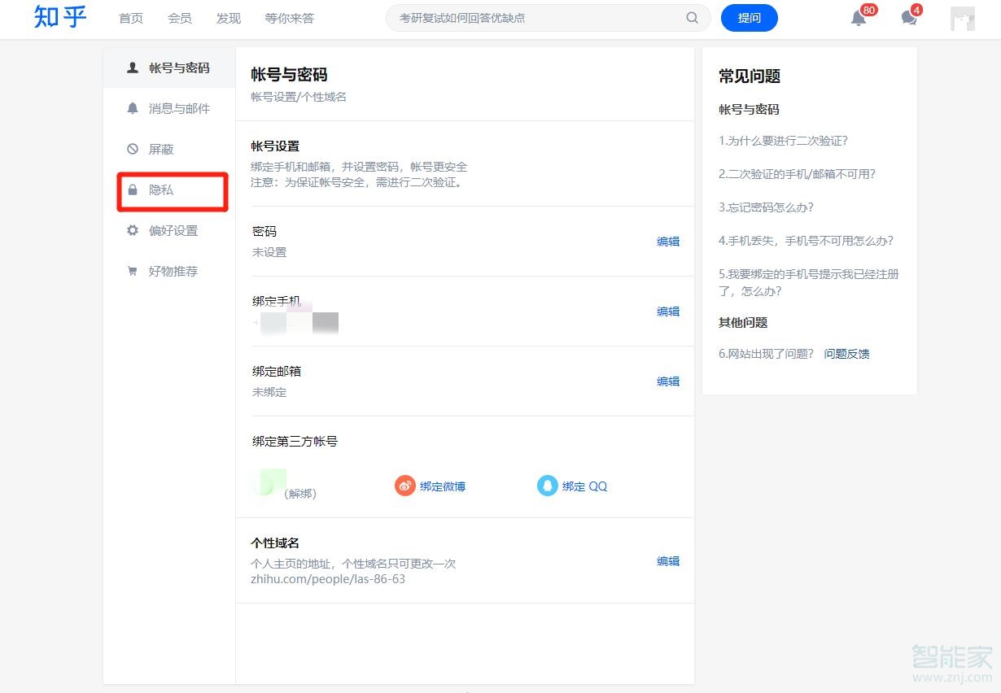Open the notifications bell icon

(x=858, y=17)
